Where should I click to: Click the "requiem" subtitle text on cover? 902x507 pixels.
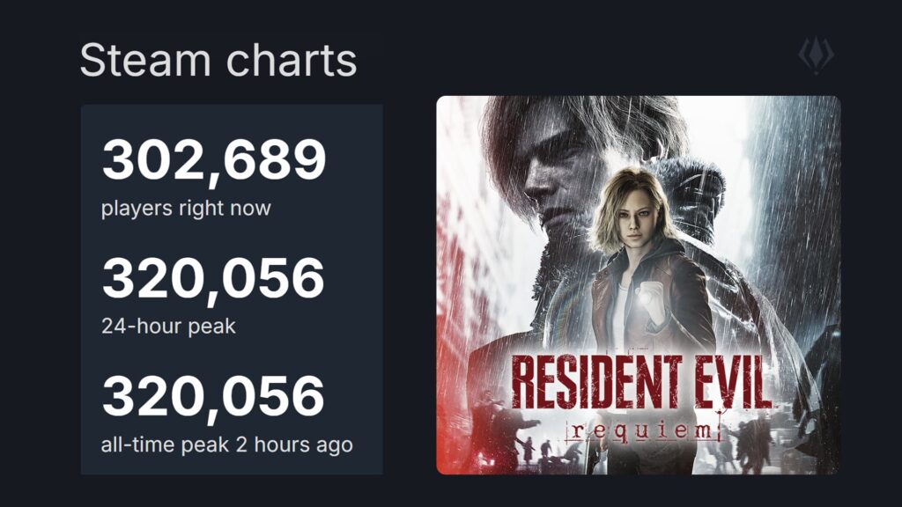pos(643,430)
